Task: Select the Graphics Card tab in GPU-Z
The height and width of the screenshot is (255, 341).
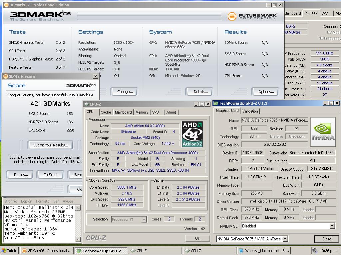Action: [x=227, y=111]
